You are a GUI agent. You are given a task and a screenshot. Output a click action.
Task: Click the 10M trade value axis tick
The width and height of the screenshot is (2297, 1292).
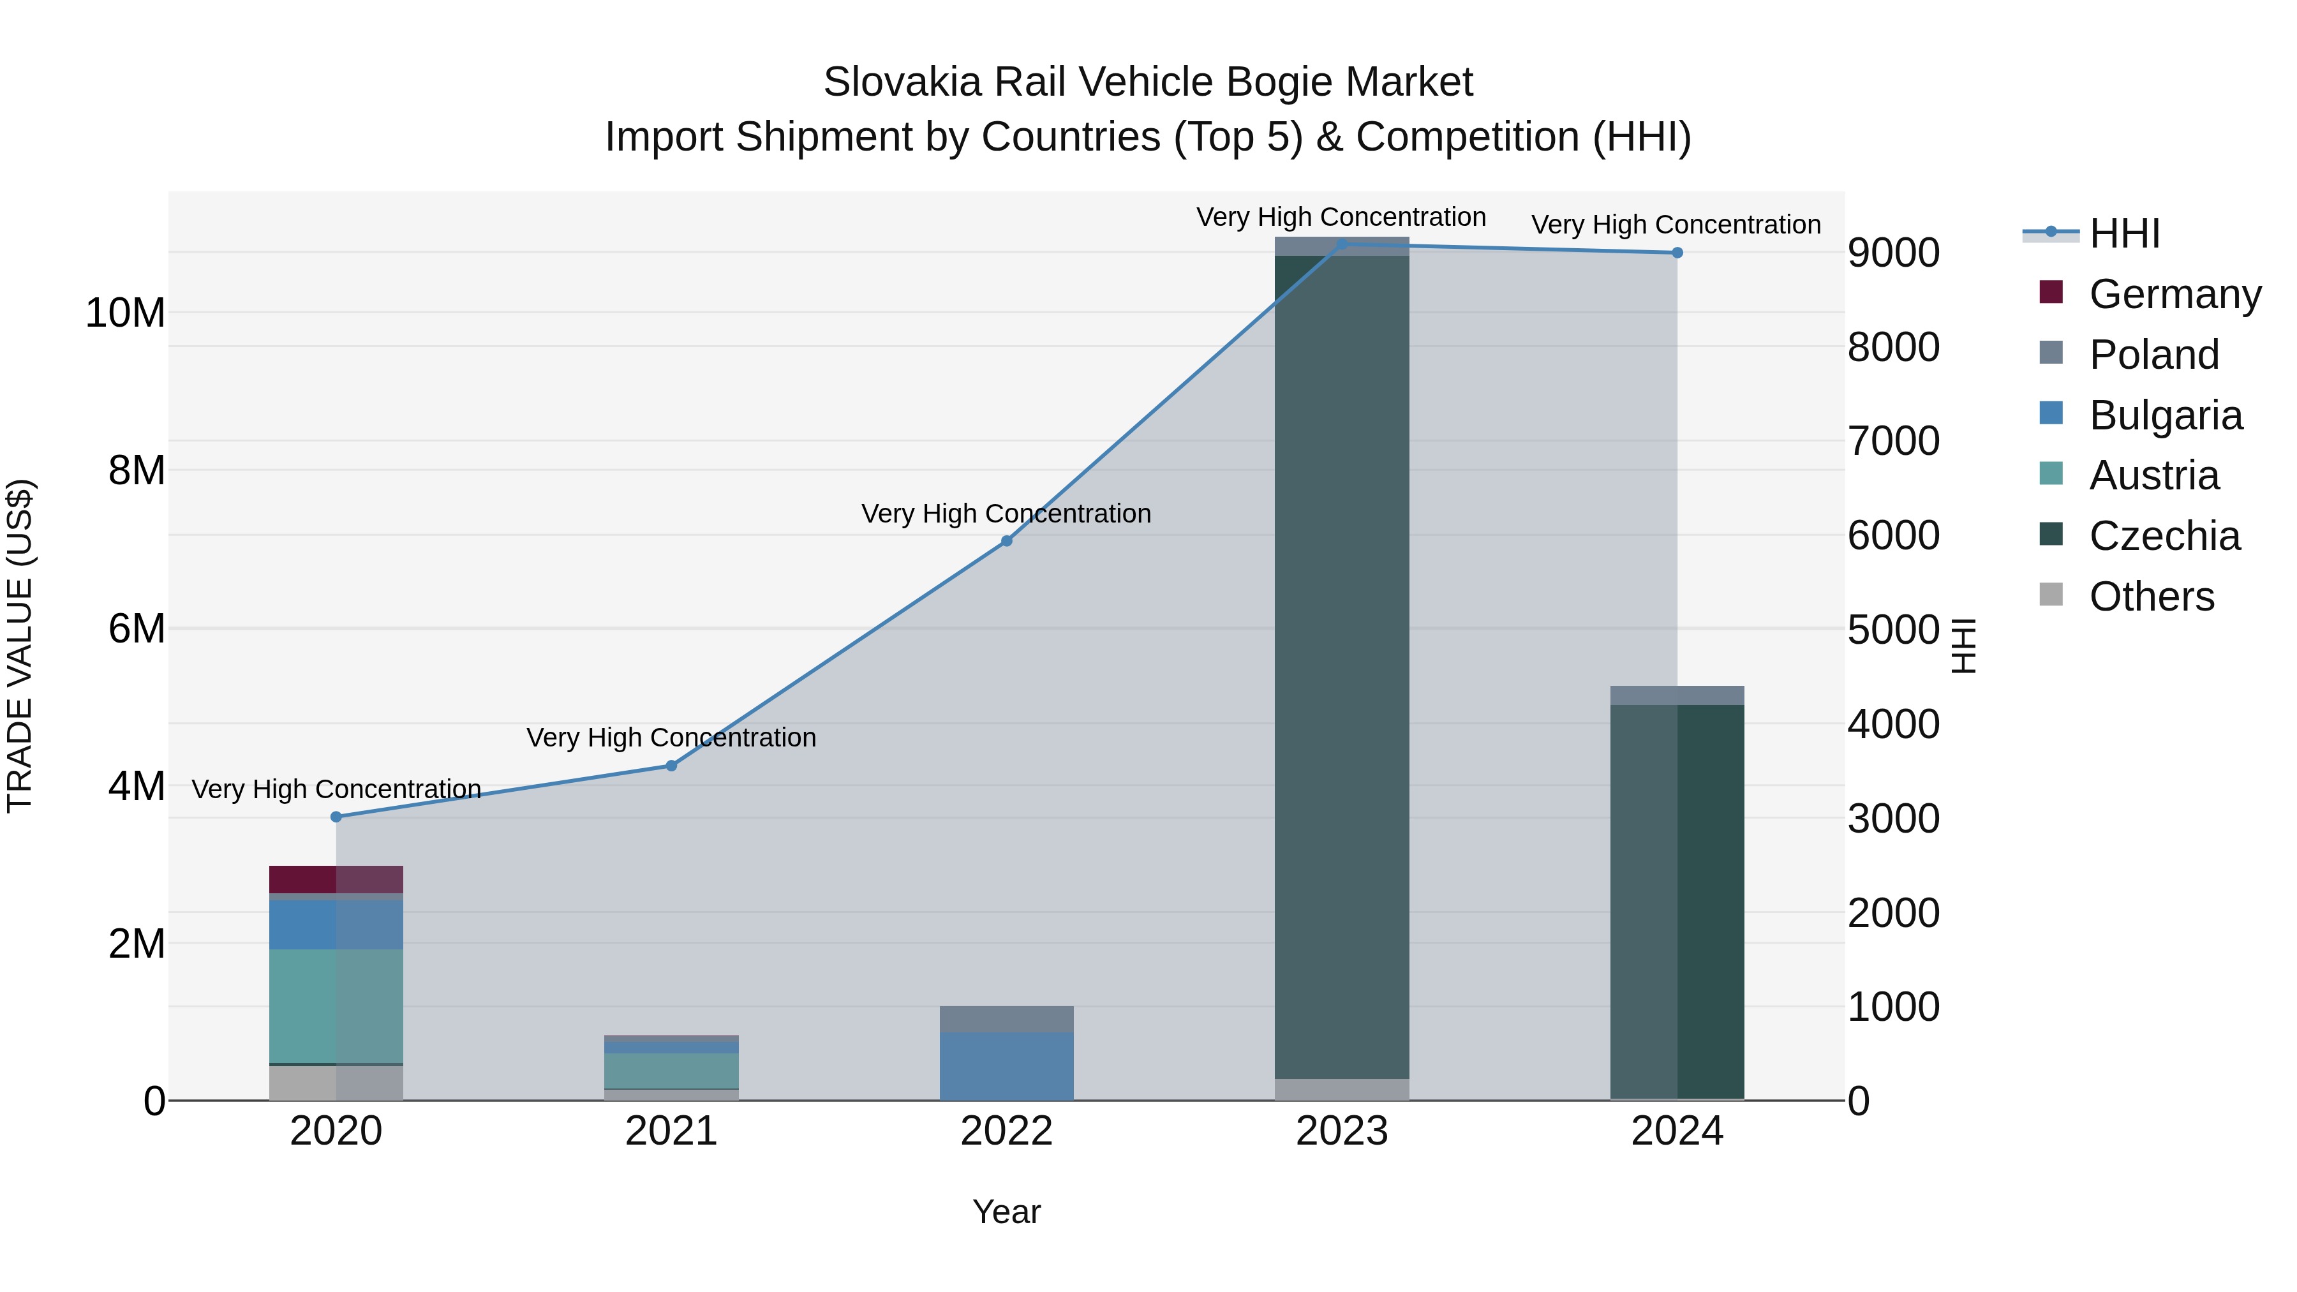pyautogui.click(x=125, y=313)
